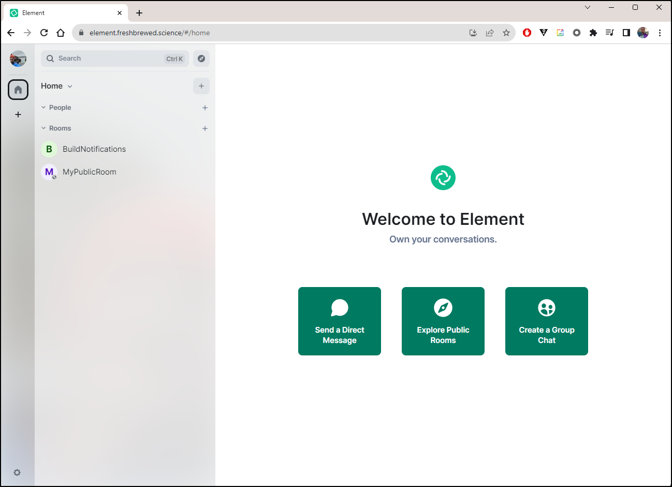Image resolution: width=672 pixels, height=487 pixels.
Task: Bookmark this tab with the star
Action: click(x=506, y=33)
